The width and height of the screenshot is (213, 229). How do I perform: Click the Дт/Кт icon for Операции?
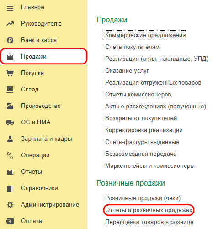tap(10, 155)
